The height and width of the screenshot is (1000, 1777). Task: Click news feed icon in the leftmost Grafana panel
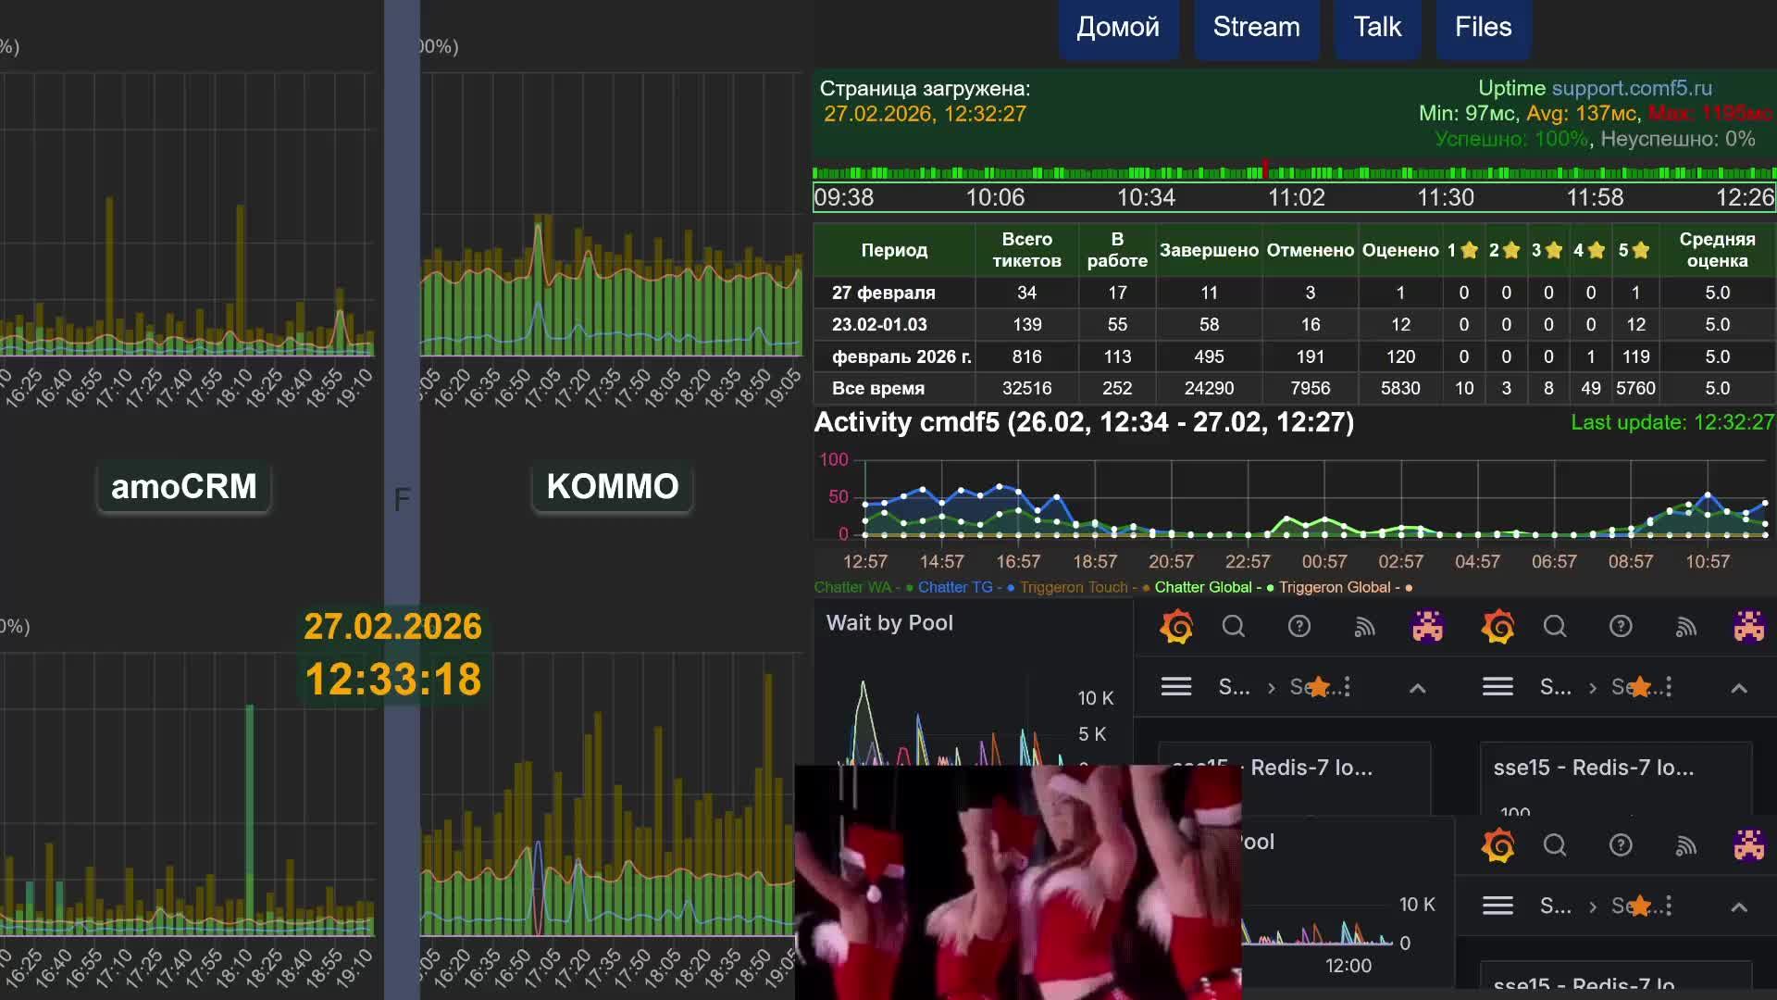(1364, 627)
